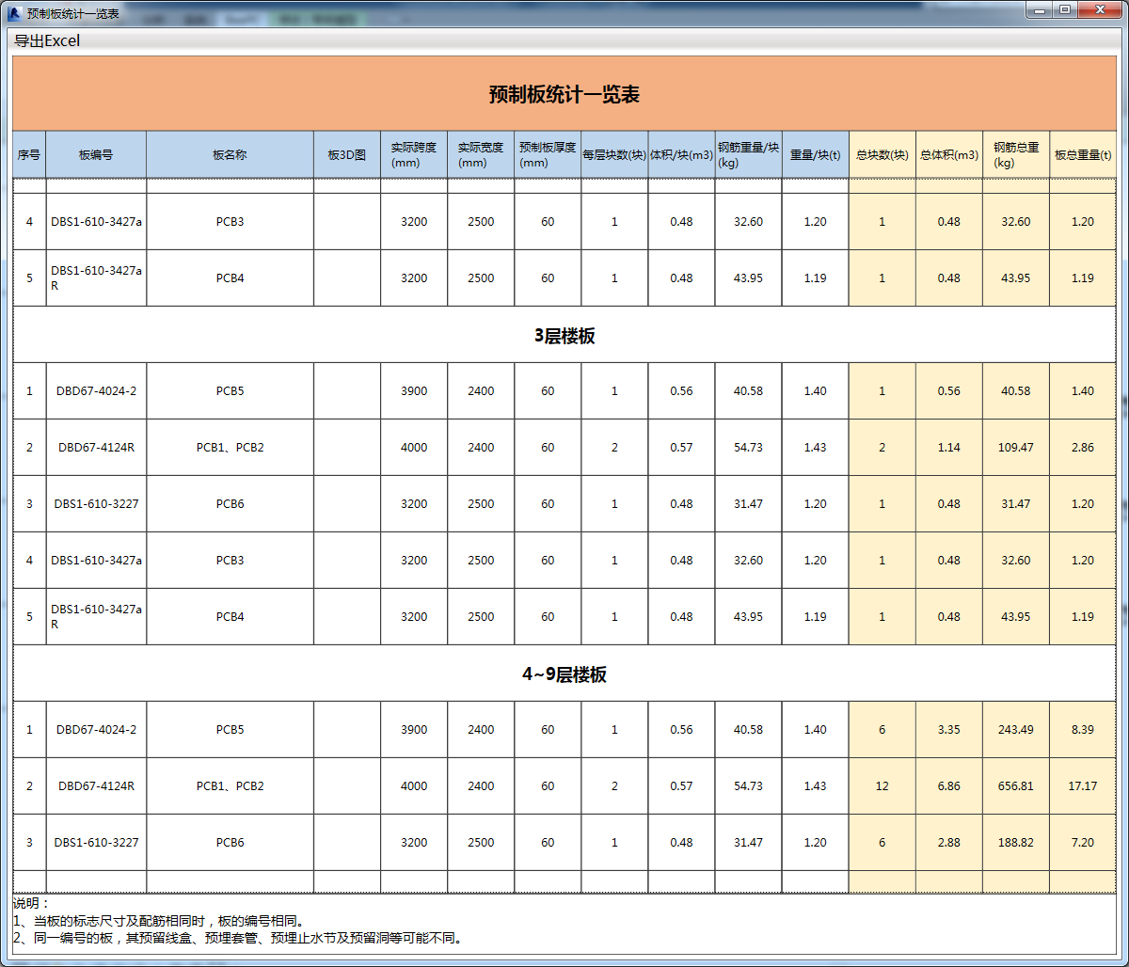Click the 板3D图 column header
Image resolution: width=1129 pixels, height=967 pixels.
347,155
